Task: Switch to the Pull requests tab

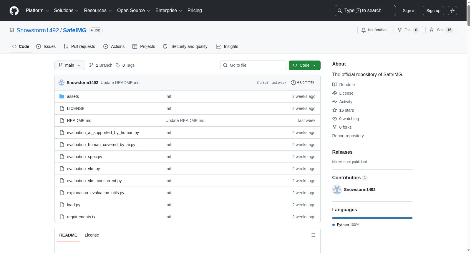Action: click(79, 46)
